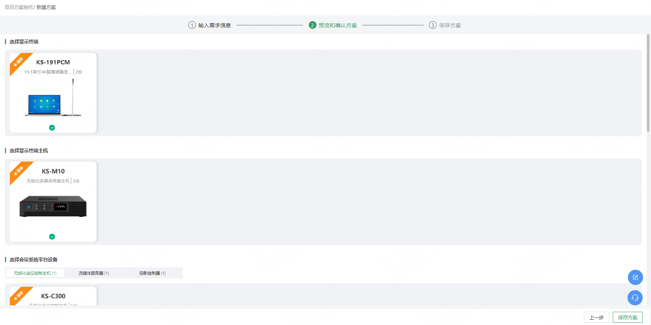Click the 选择显示终端 section heading
The image size is (651, 325).
pos(24,42)
